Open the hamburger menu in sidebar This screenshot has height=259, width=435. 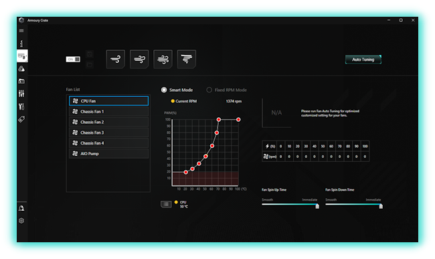(x=21, y=31)
